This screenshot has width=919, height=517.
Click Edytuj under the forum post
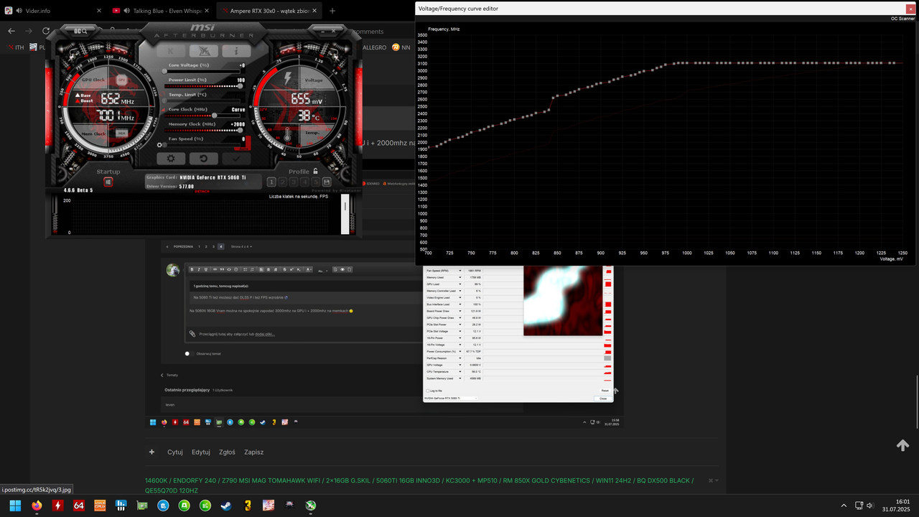(201, 452)
